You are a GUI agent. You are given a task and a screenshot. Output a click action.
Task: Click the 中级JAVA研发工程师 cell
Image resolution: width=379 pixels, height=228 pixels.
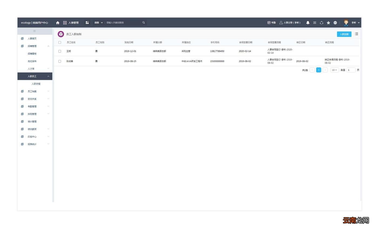coord(192,61)
